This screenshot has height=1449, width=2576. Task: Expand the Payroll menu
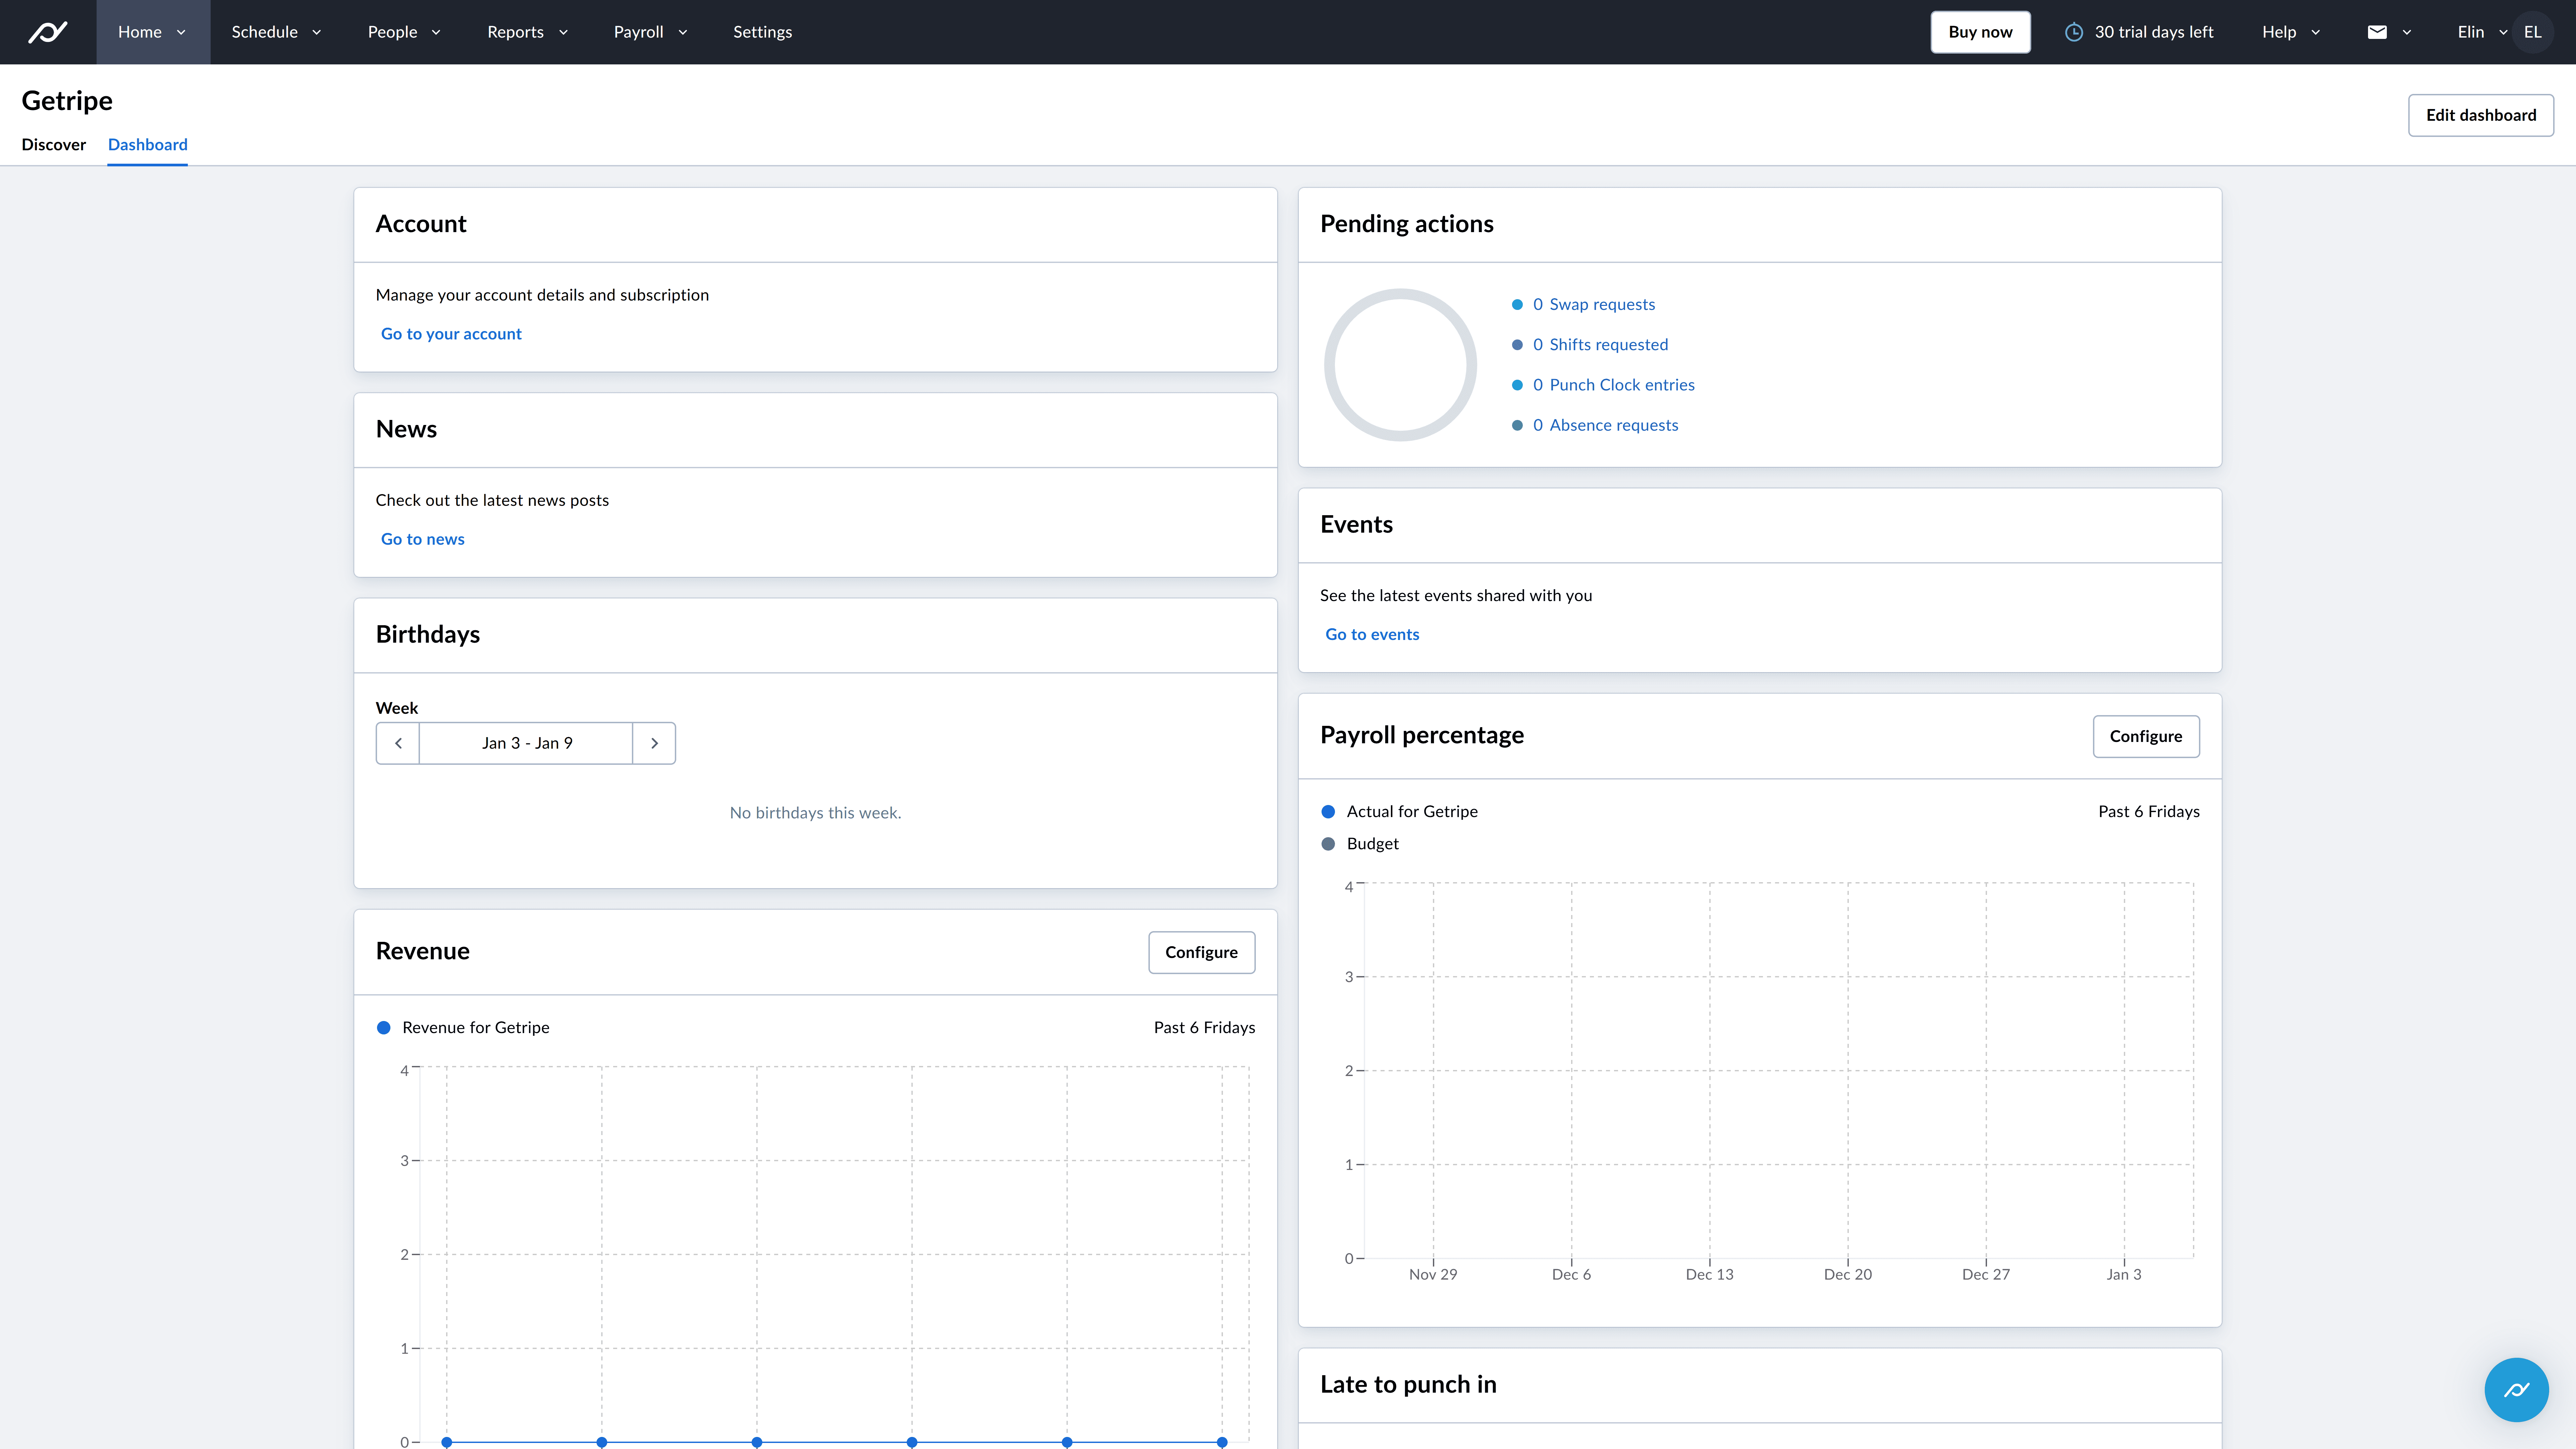[x=651, y=32]
